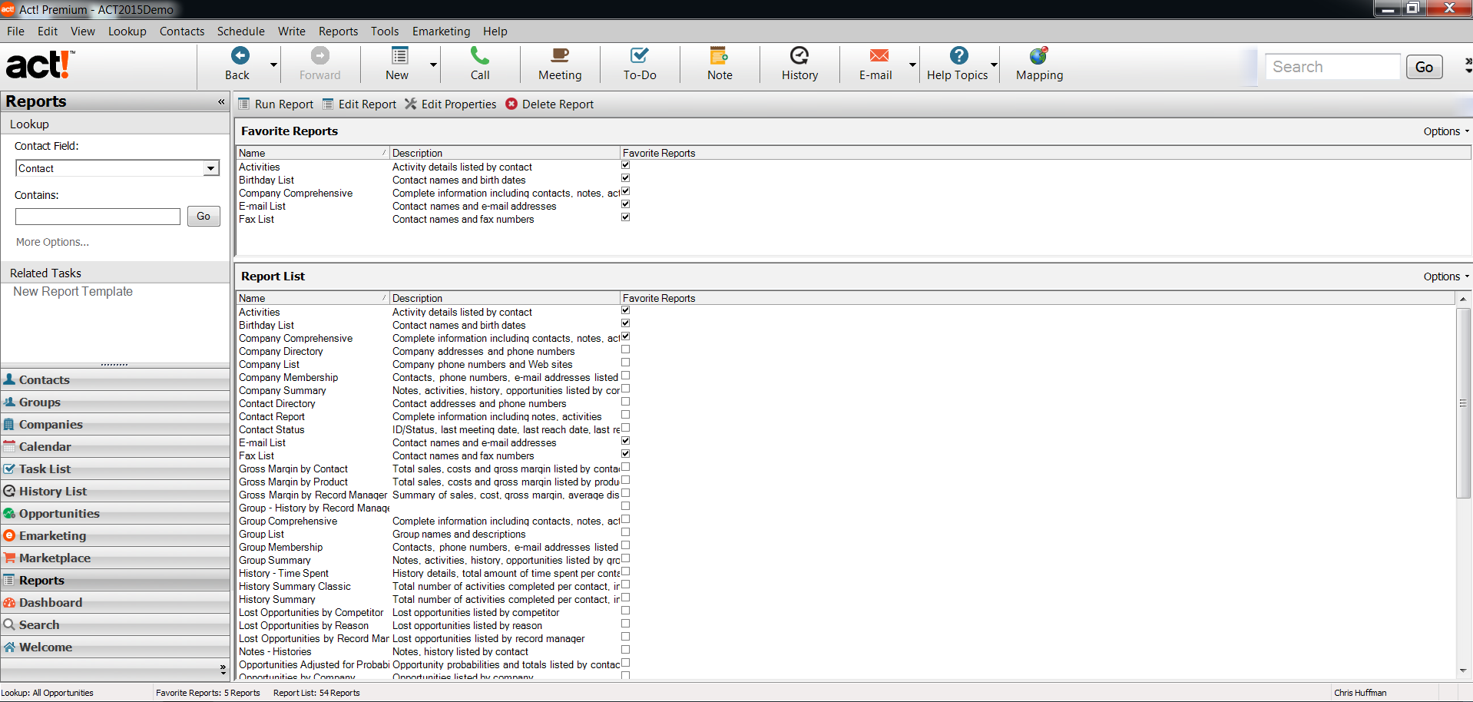Check the Contact Report favorite checkbox
The image size is (1473, 702).
pos(625,415)
